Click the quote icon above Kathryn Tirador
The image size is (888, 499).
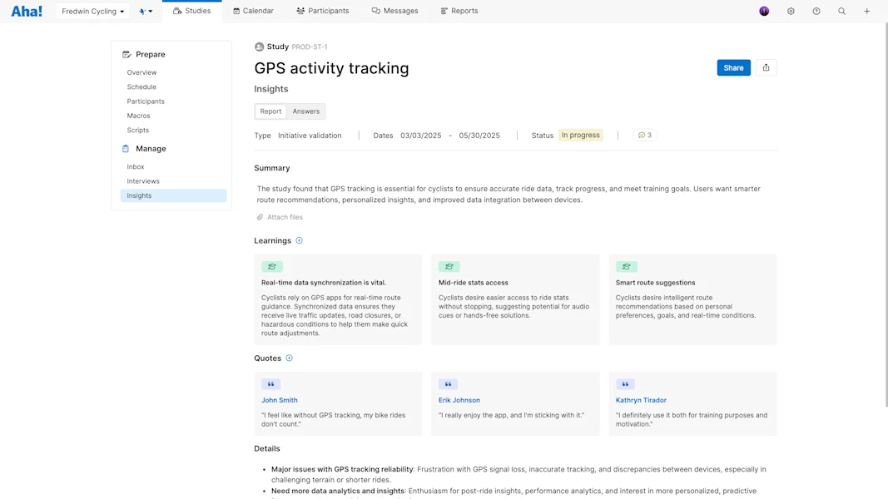[x=625, y=384]
